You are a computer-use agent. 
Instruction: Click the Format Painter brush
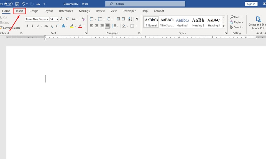(10, 28)
